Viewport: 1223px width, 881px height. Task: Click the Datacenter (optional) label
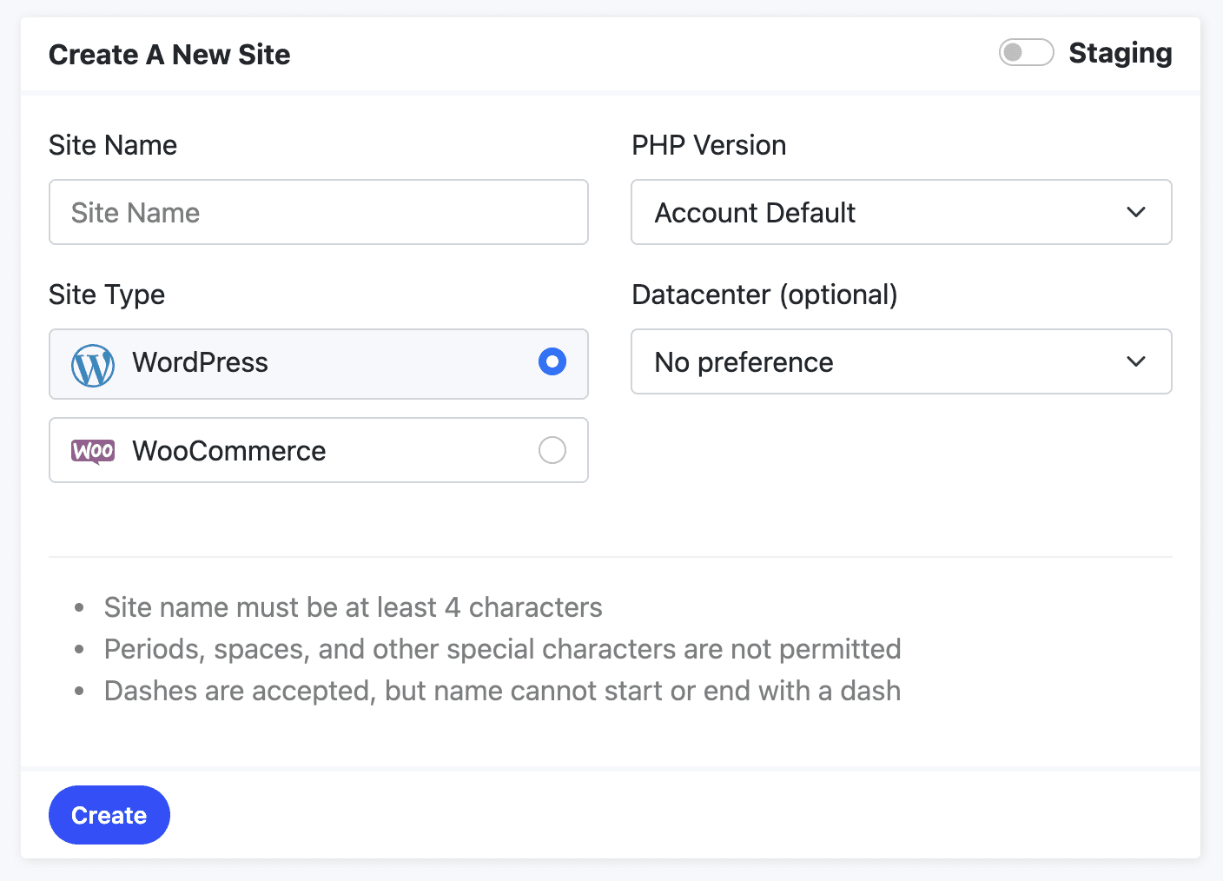coord(764,295)
